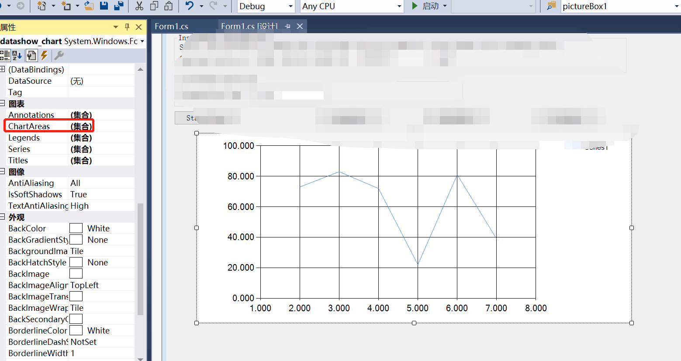Open the Any CPU platform dropdown
Viewport: 681px width, 361px height.
(352, 6)
